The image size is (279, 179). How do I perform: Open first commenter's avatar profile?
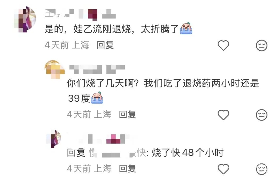(25, 19)
